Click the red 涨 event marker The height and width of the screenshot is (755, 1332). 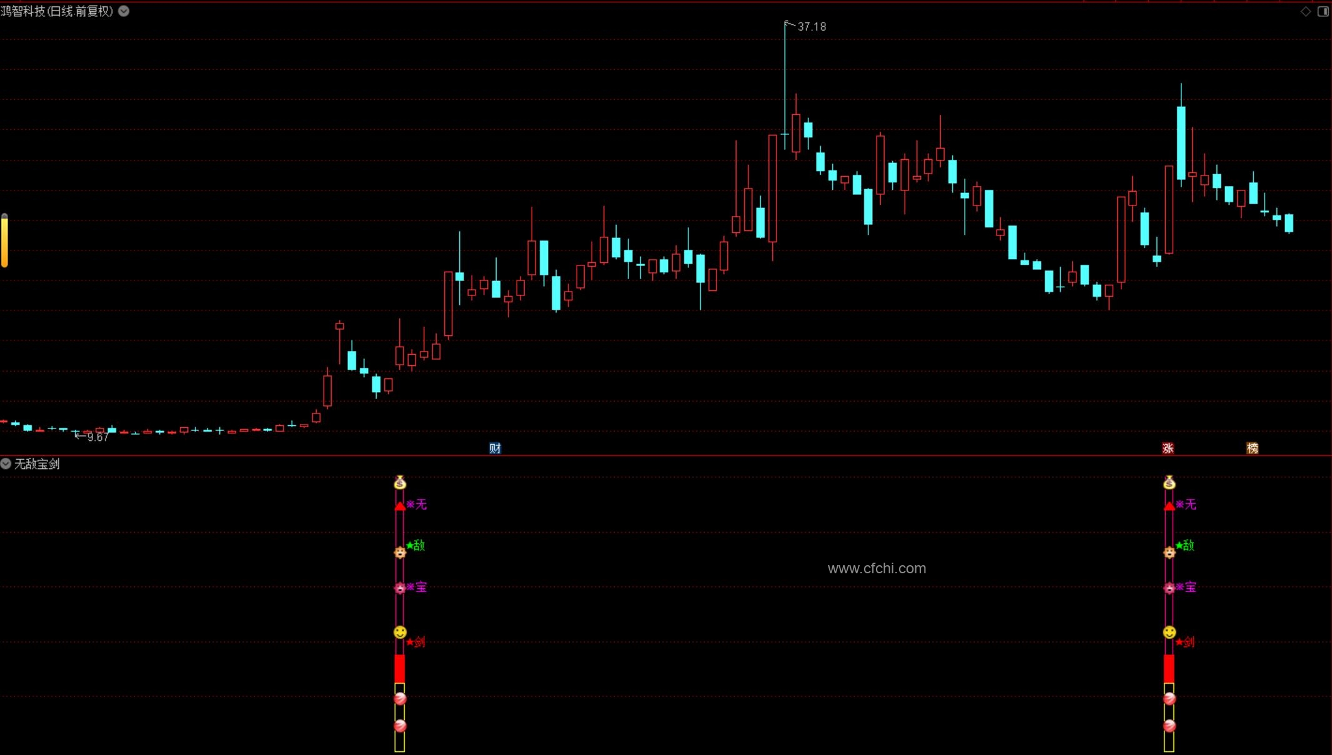(x=1168, y=448)
